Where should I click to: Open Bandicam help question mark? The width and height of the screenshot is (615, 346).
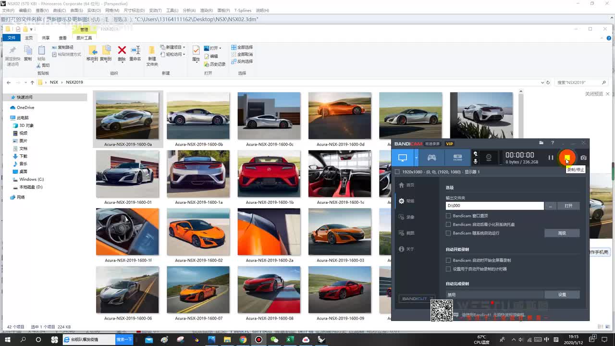point(553,143)
